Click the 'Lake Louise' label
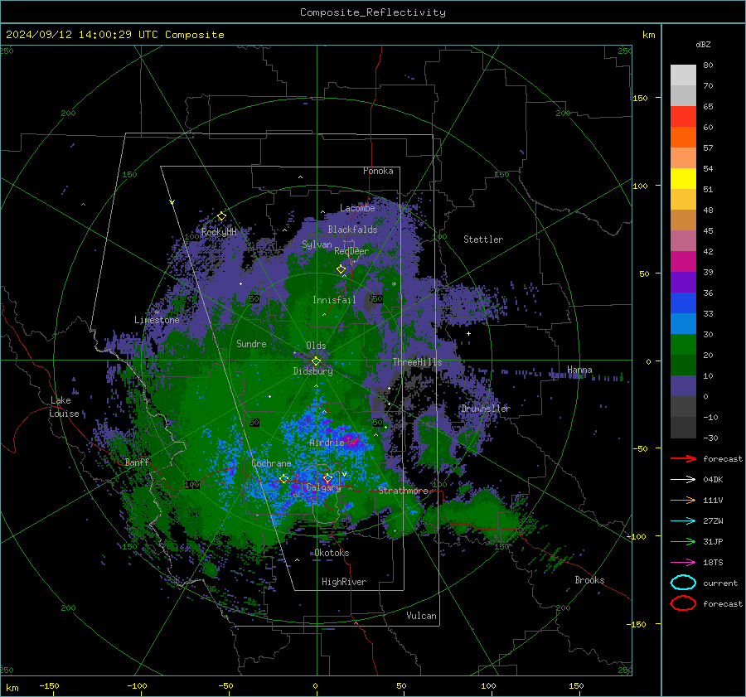Viewport: 746px width, 697px height. click(64, 407)
